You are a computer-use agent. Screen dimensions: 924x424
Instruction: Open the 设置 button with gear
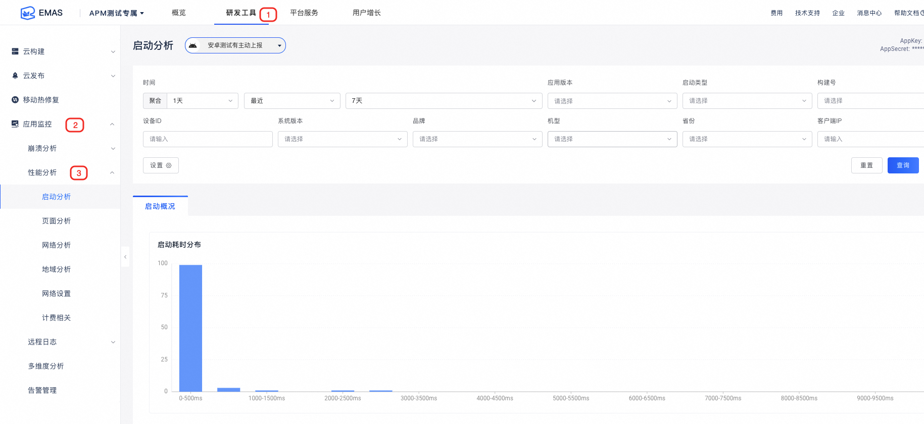click(161, 165)
